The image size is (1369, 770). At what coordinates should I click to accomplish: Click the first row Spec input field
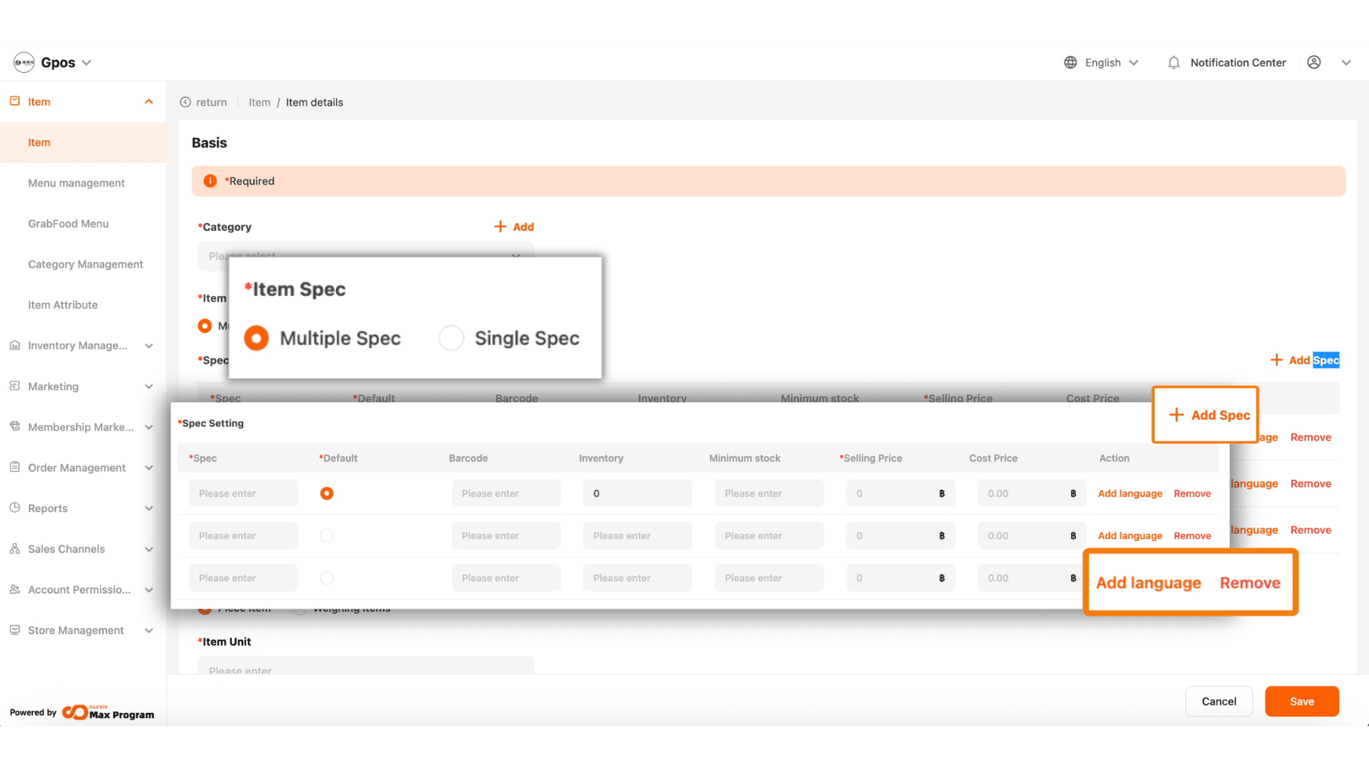point(243,493)
